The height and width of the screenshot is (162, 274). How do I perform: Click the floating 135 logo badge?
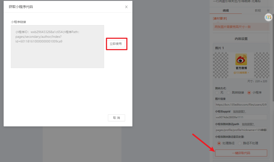[268, 17]
